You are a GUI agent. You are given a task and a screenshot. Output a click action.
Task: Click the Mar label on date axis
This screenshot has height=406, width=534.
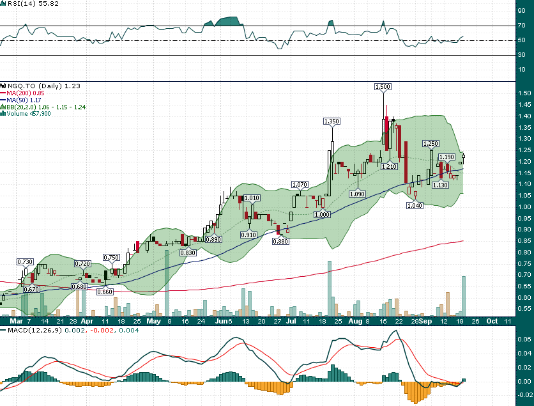[x=16, y=321]
